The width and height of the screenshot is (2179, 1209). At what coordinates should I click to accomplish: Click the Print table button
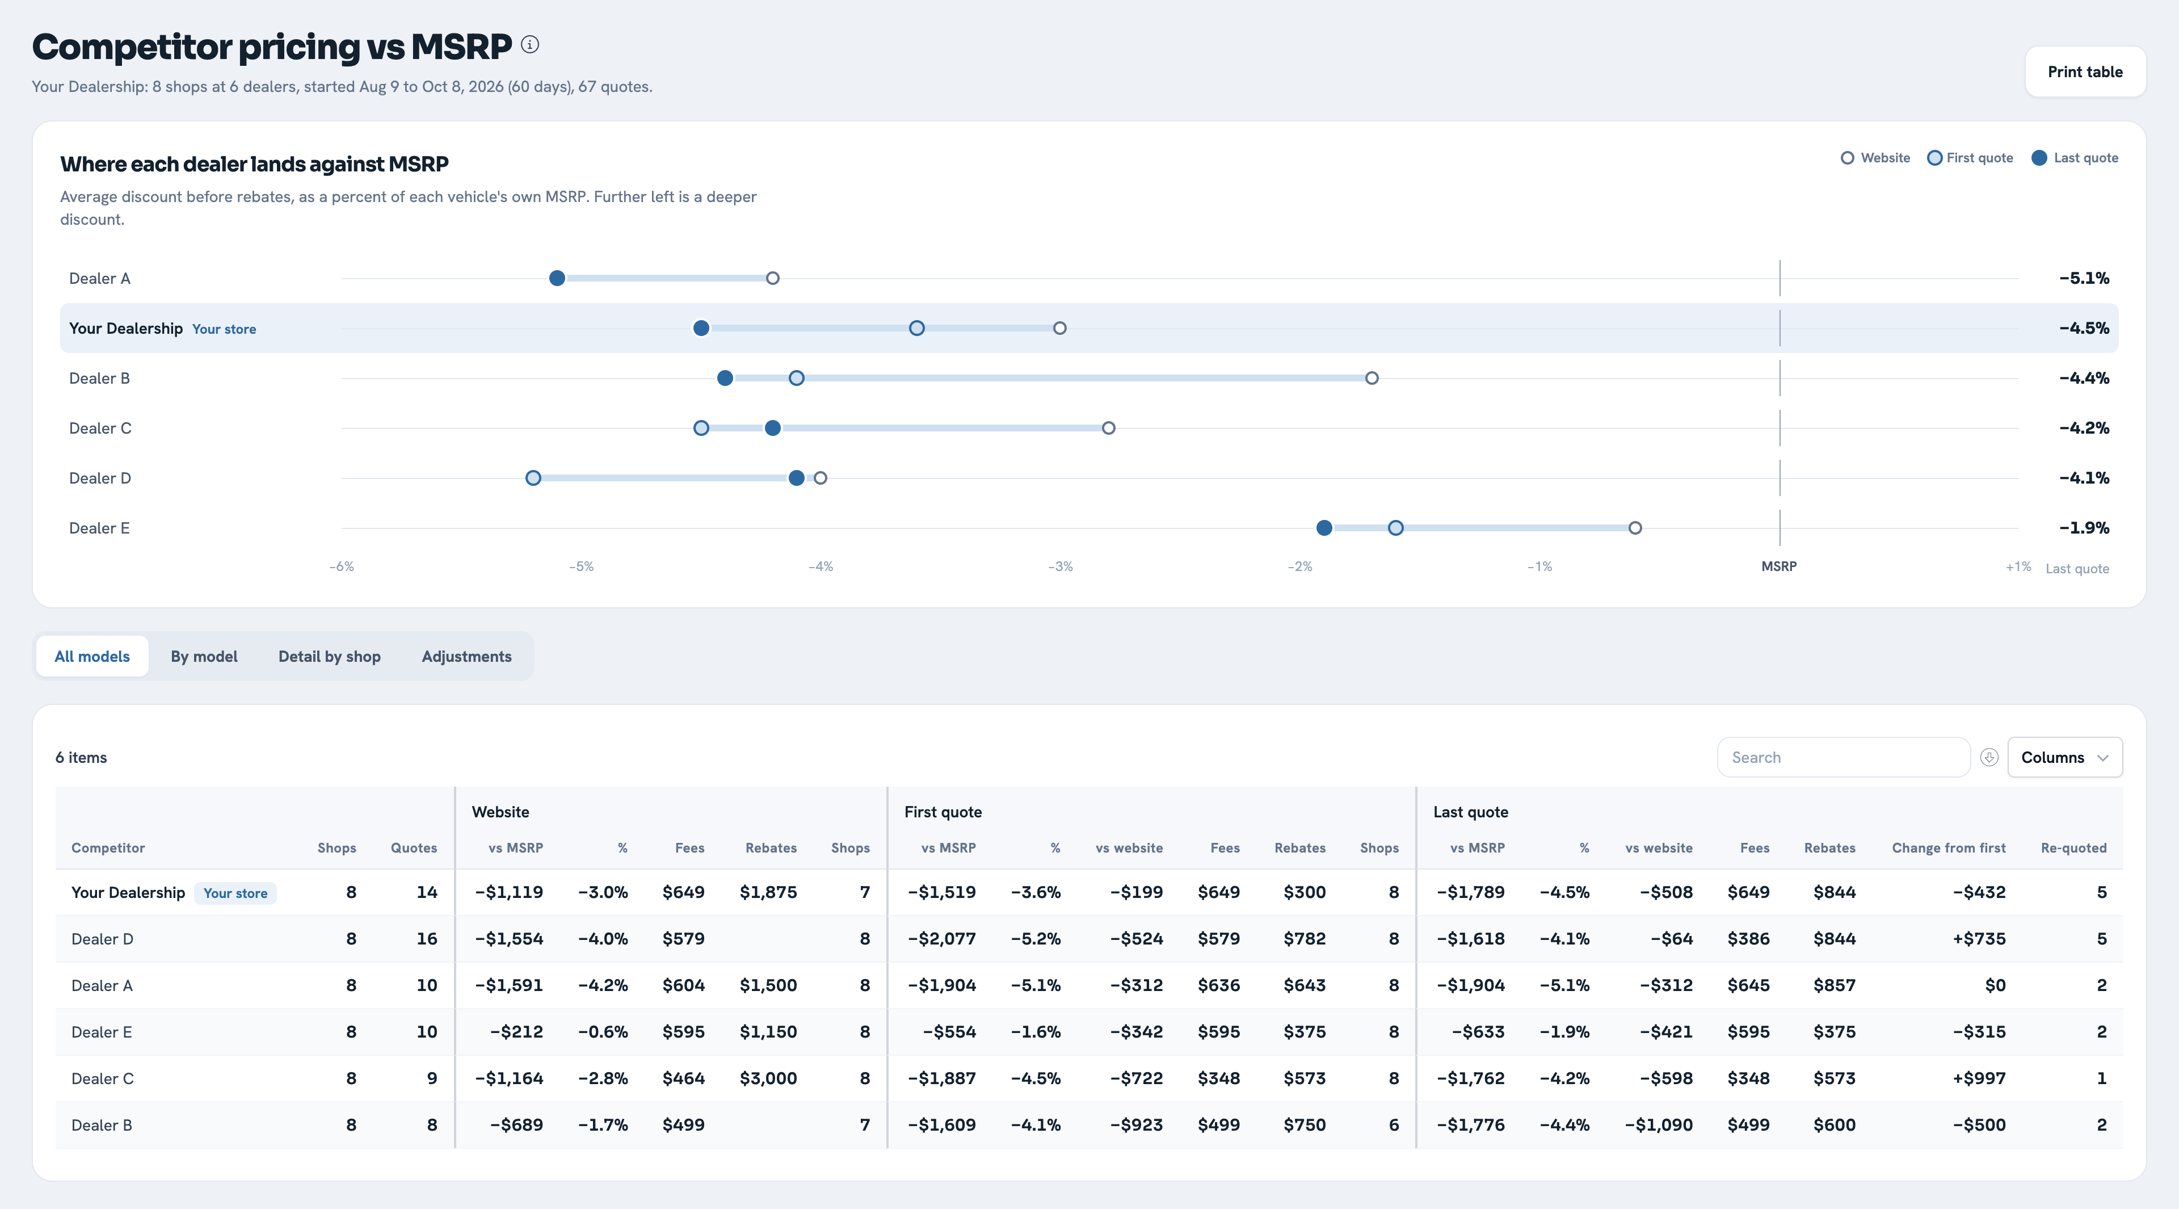pos(2085,72)
